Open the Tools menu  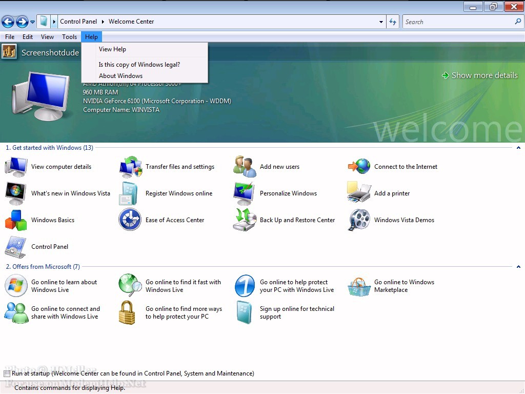point(69,37)
